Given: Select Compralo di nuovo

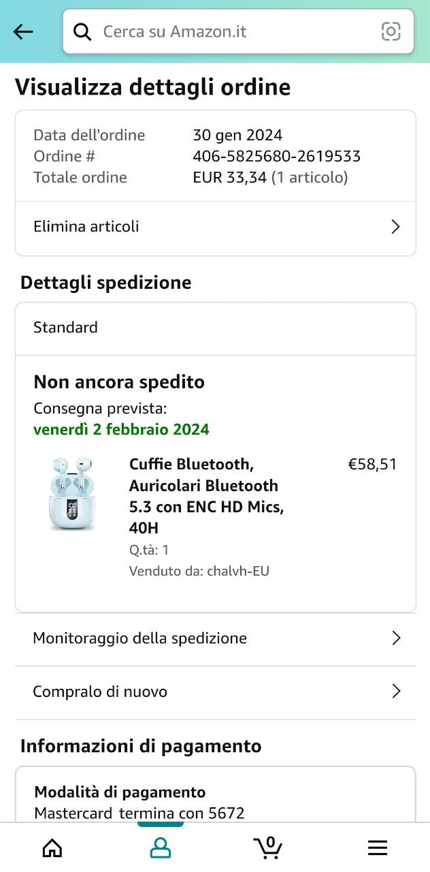Looking at the screenshot, I should [x=100, y=691].
